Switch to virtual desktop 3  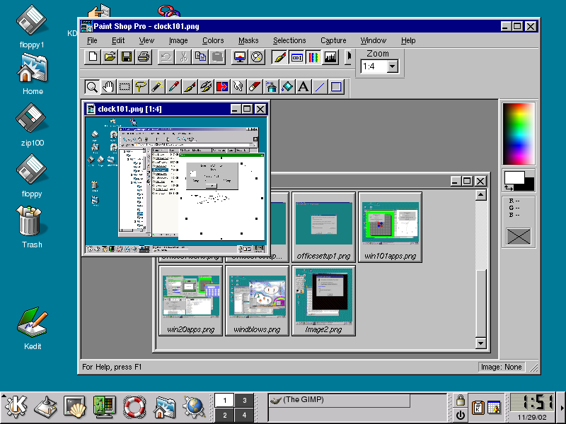coord(244,400)
